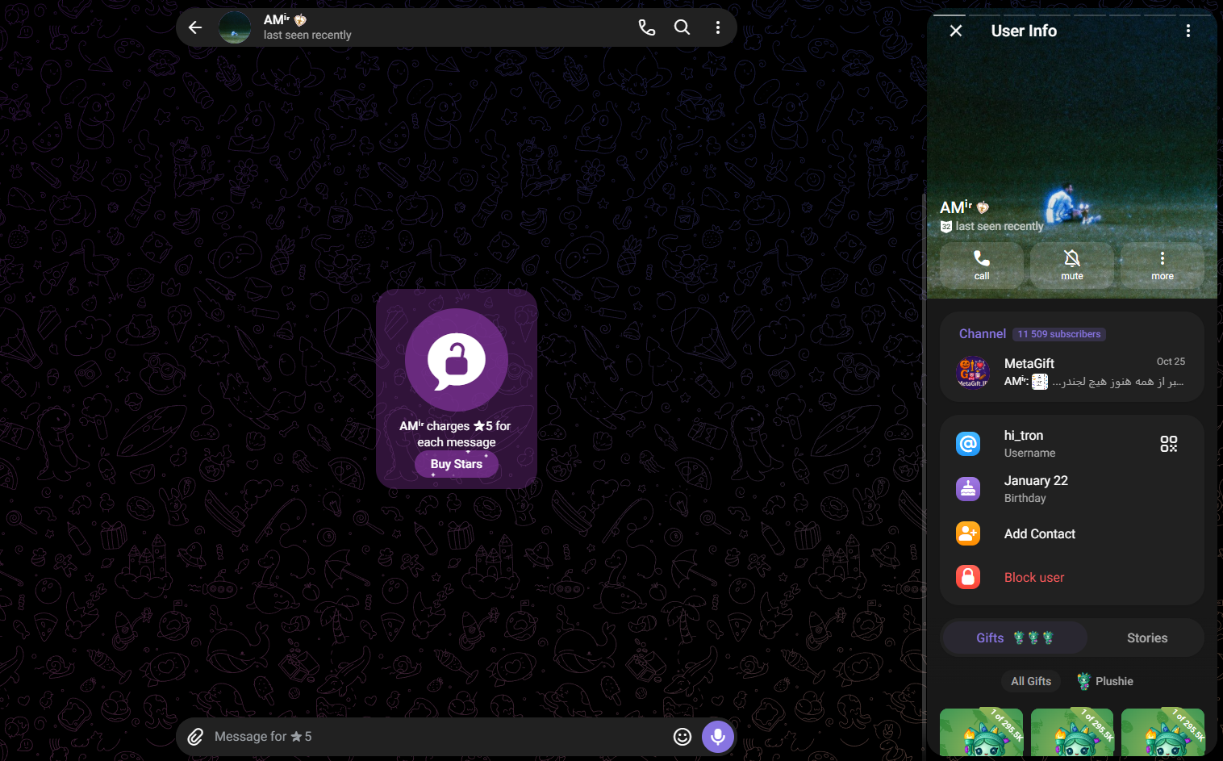Click the '11 509 subscribers' badge
1223x761 pixels.
pos(1059,334)
